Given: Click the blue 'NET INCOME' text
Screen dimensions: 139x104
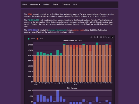Looking at the screenshot, I should (32, 30).
